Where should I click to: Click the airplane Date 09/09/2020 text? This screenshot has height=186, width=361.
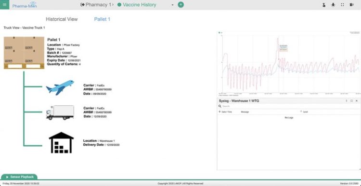95,94
